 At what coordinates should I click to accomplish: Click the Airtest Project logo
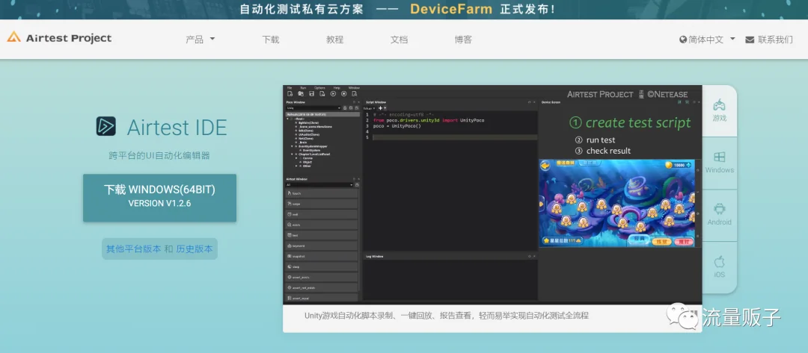coord(59,38)
